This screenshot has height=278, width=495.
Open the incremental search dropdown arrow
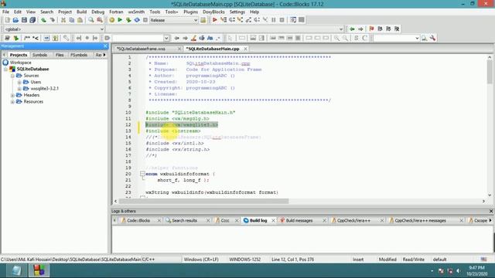[166, 38]
